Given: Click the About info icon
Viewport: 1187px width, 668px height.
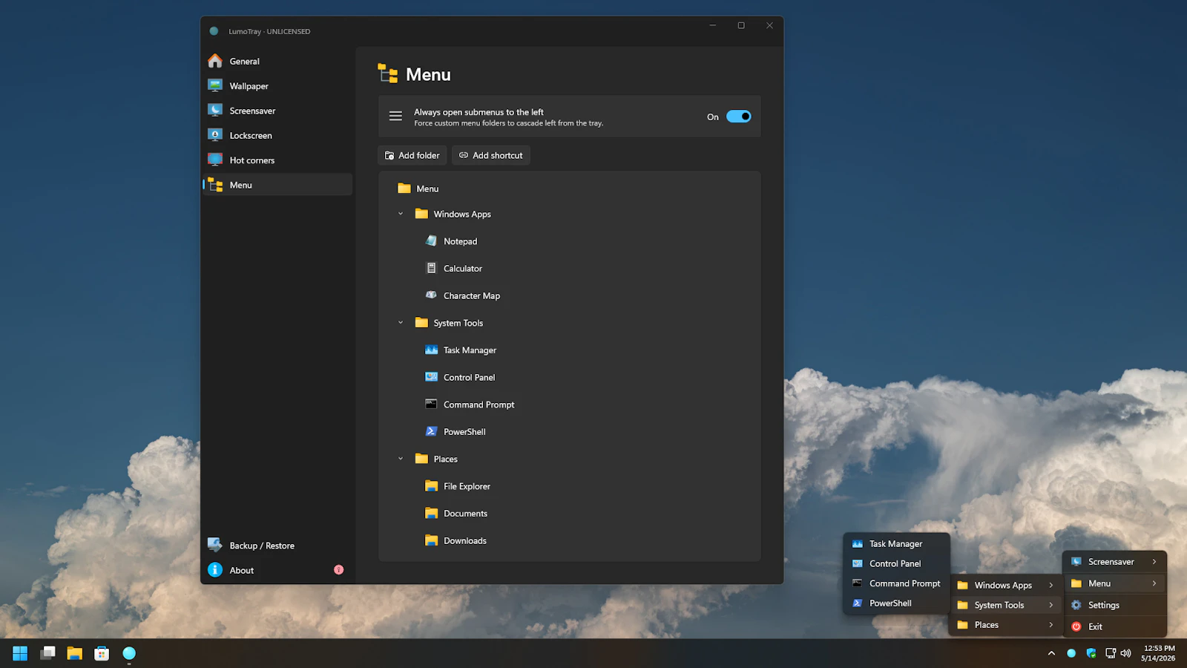Looking at the screenshot, I should (215, 570).
